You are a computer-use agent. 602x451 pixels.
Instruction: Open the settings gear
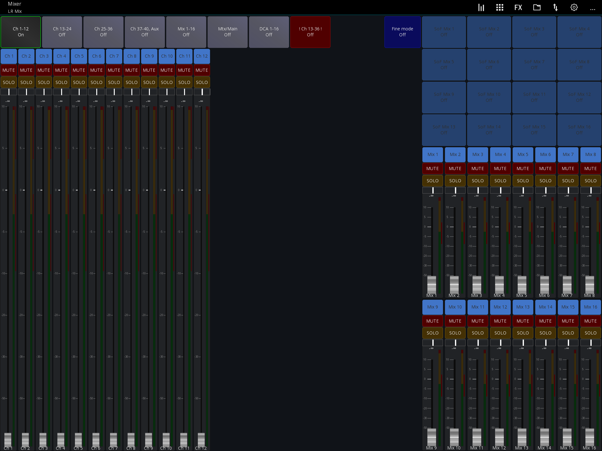click(x=574, y=7)
